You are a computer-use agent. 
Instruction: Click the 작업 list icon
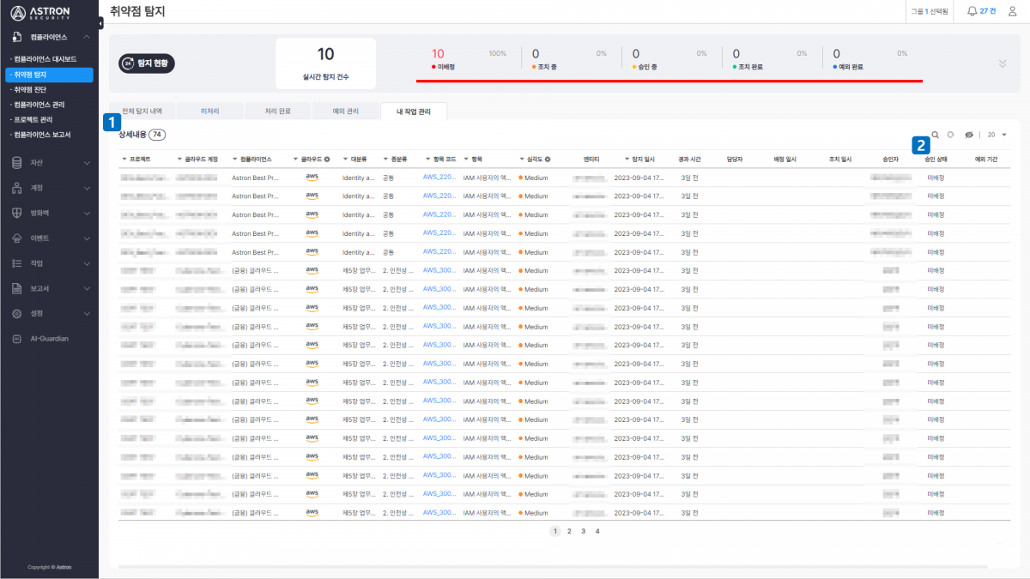click(x=17, y=263)
